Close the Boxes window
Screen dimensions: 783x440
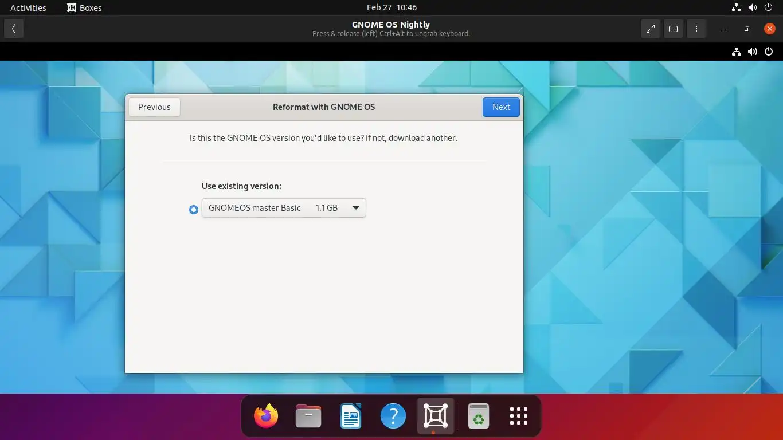(x=769, y=29)
